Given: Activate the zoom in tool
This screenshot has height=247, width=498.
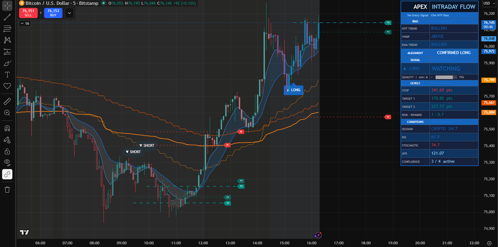Looking at the screenshot, I should pyautogui.click(x=7, y=113).
